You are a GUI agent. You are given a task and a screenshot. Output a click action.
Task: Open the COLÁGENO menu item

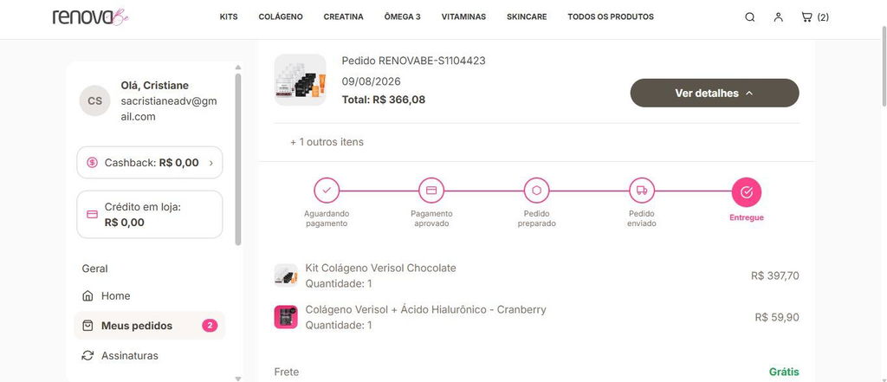281,17
